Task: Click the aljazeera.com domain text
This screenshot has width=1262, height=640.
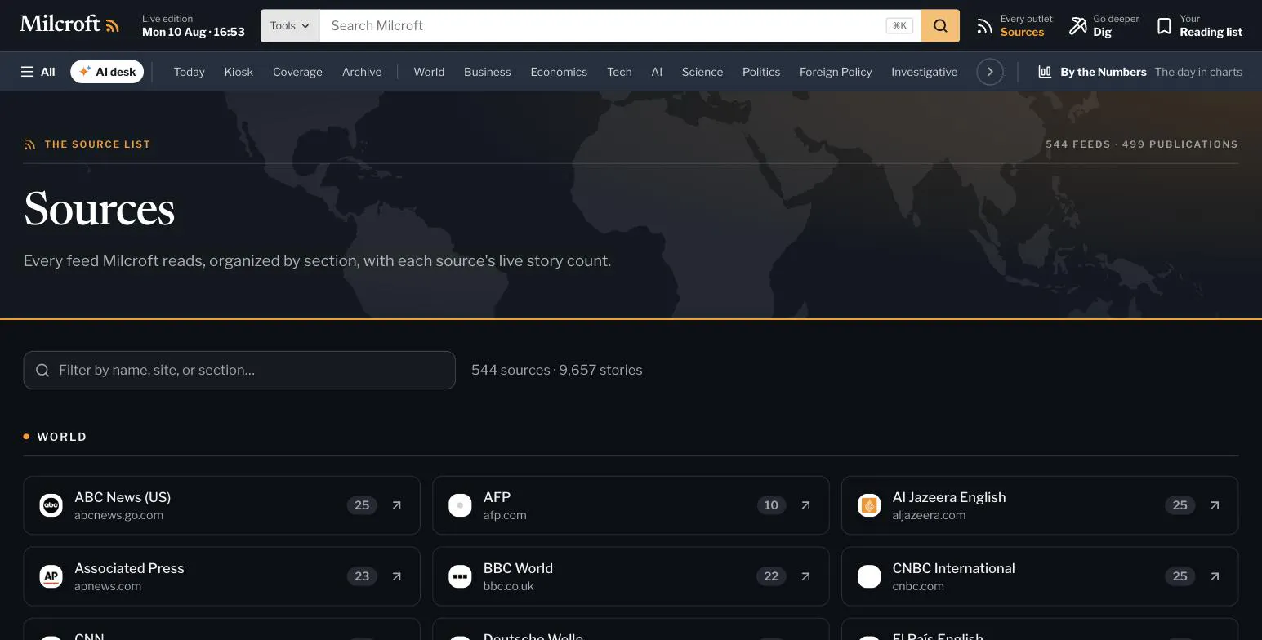Action: coord(929,515)
